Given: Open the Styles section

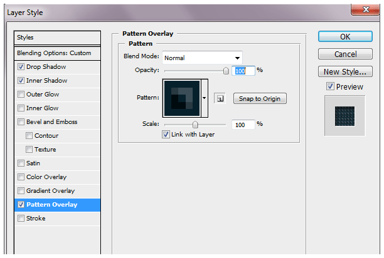Looking at the screenshot, I should click(x=58, y=38).
